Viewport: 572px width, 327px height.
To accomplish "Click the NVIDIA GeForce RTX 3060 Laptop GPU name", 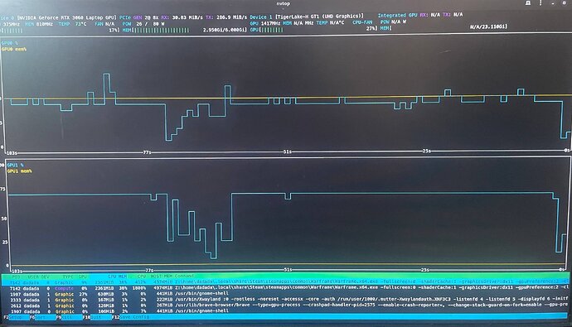I will click(67, 18).
